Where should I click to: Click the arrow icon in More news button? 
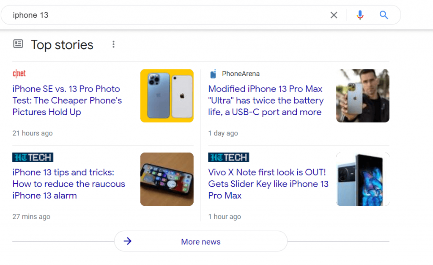(128, 241)
